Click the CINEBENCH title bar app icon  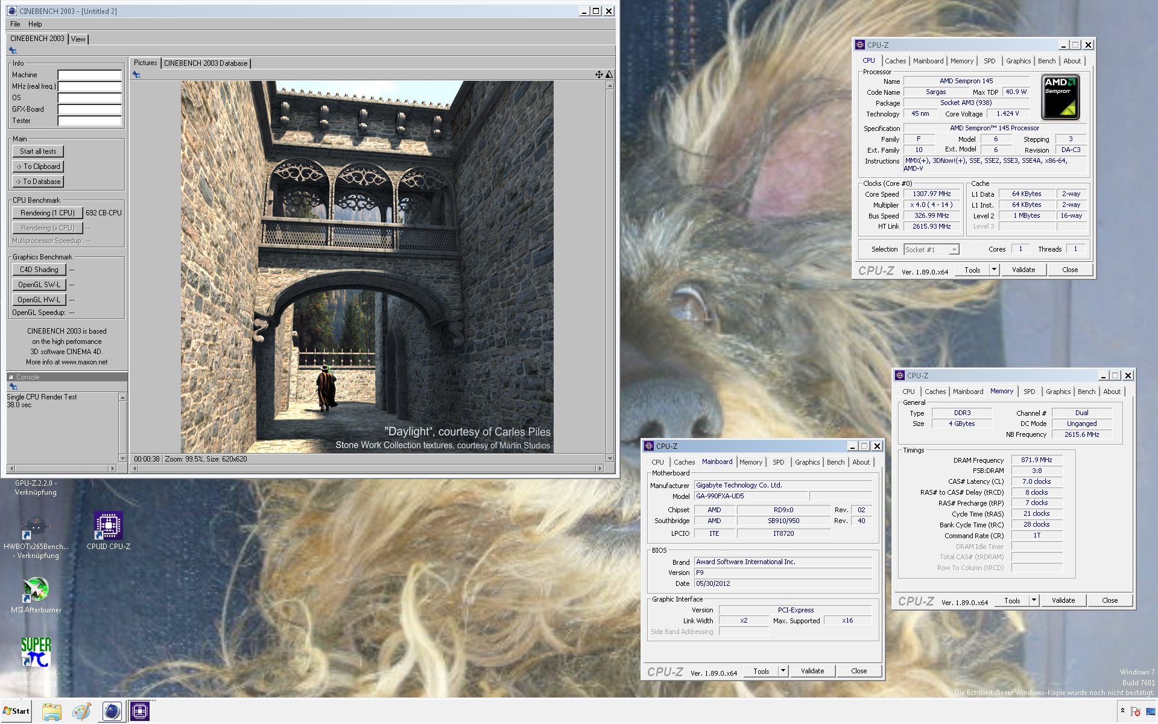click(x=12, y=11)
